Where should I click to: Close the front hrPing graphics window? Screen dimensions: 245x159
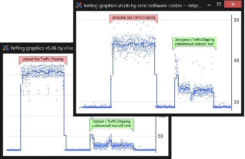(233, 4)
